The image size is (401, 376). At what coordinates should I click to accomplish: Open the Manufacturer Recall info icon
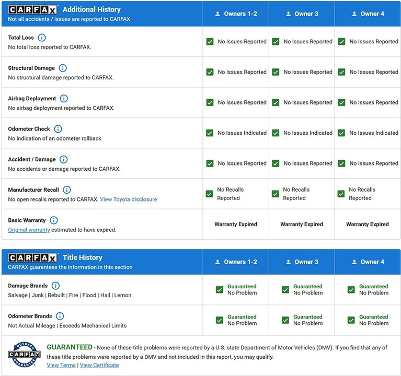67,190
